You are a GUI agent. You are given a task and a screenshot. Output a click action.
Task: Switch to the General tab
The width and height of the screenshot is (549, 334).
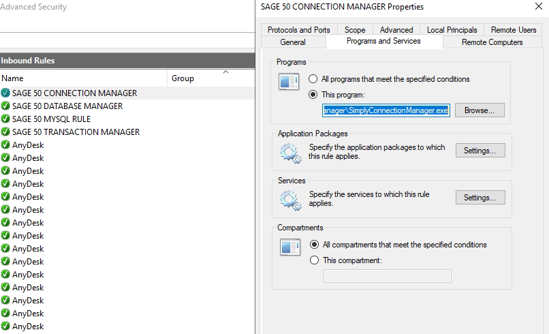click(293, 42)
